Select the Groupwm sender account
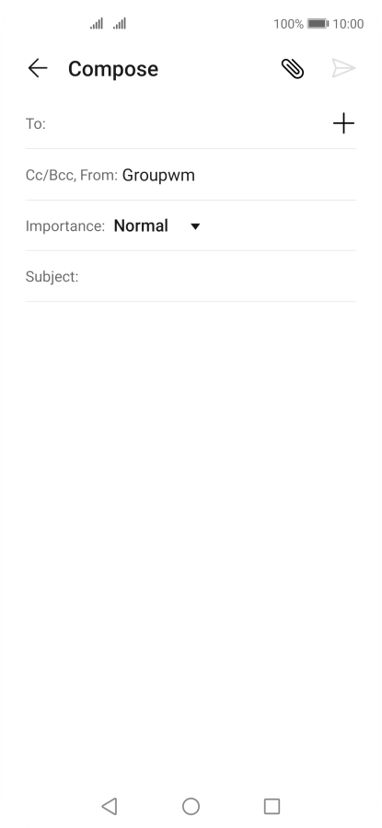This screenshot has height=828, width=382. point(158,176)
